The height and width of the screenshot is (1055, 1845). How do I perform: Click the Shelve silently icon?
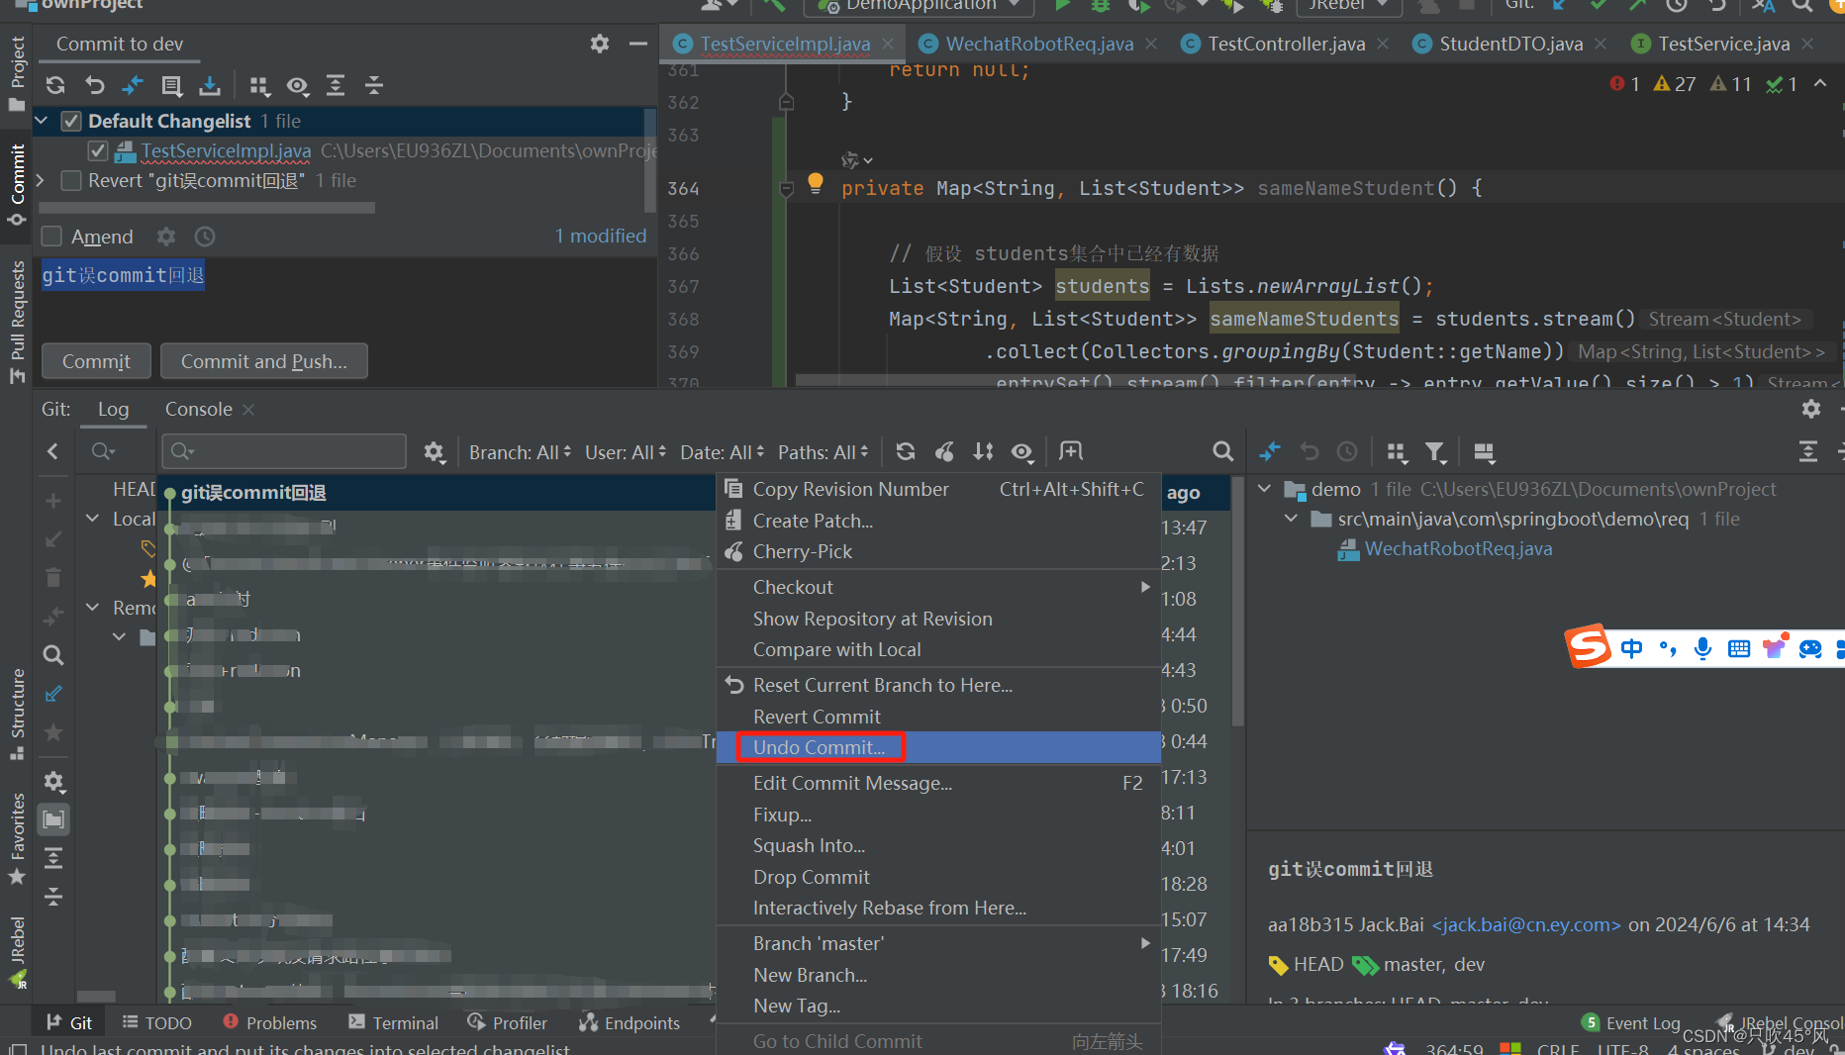click(210, 85)
